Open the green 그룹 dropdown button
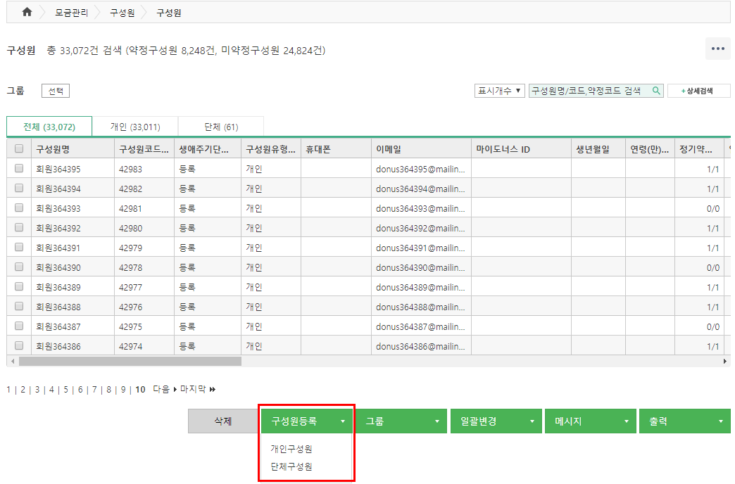 401,421
